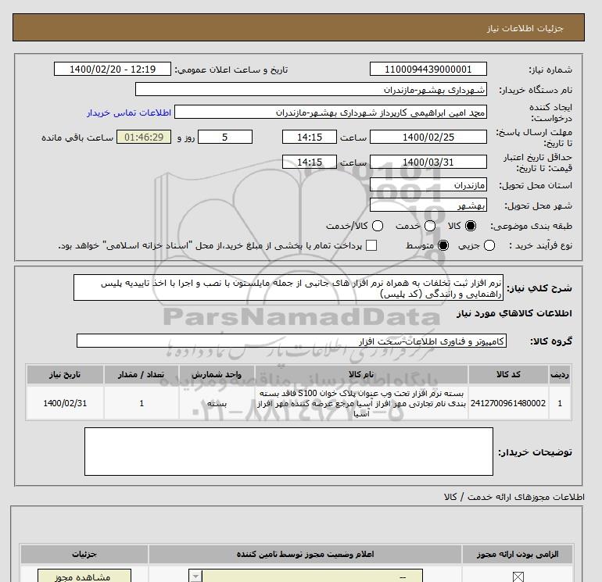Screen dimensions: 602x582
Task: Toggle Islamic treasury bonds payment checkbox
Action: [371, 245]
